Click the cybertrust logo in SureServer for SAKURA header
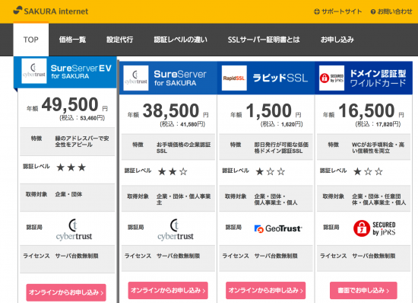 point(136,78)
